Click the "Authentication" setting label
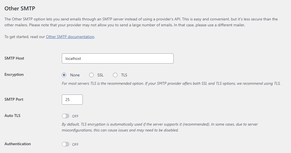This screenshot has height=153, width=291. [18, 144]
